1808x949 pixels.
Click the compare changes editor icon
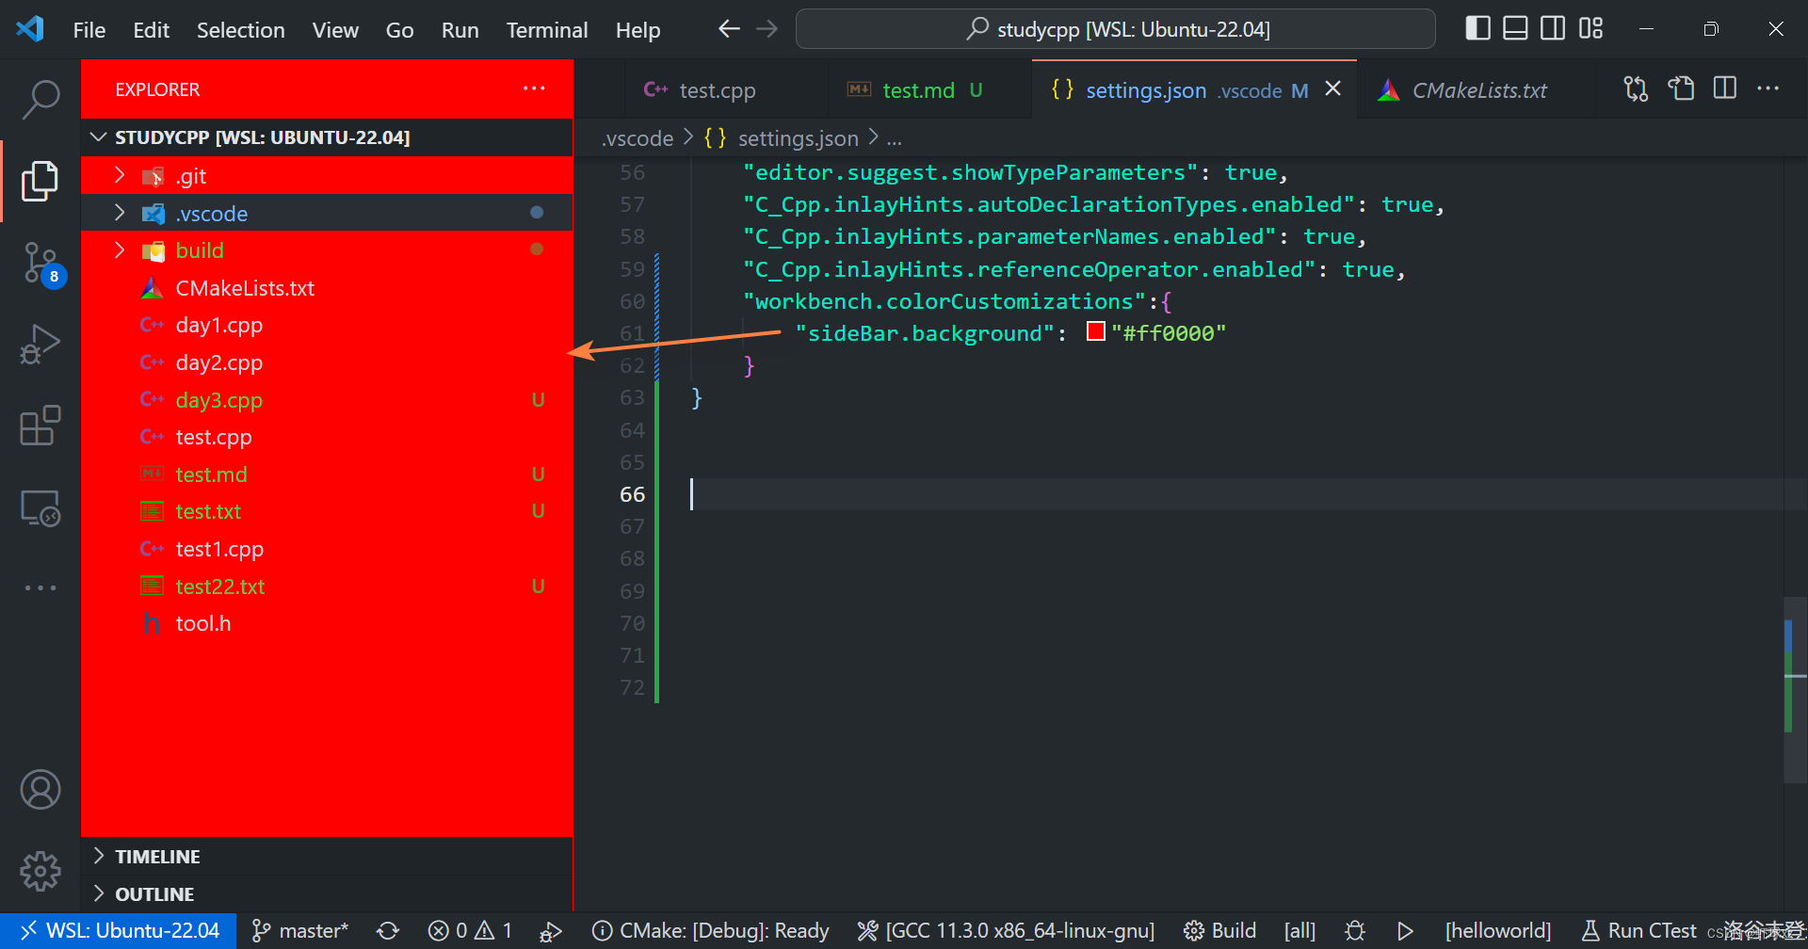(1636, 89)
